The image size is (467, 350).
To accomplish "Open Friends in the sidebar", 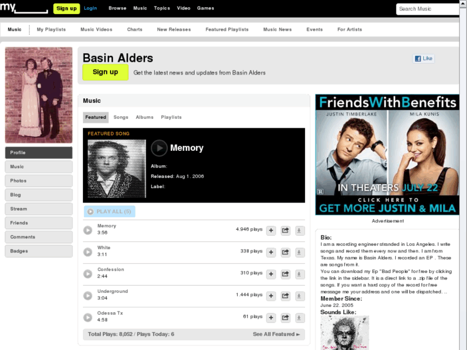I will click(39, 223).
